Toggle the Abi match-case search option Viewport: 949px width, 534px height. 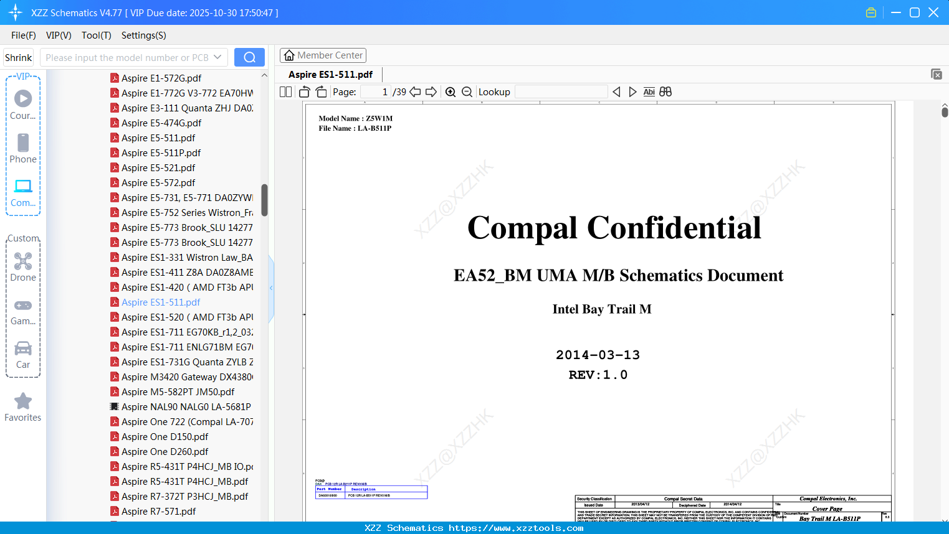649,92
